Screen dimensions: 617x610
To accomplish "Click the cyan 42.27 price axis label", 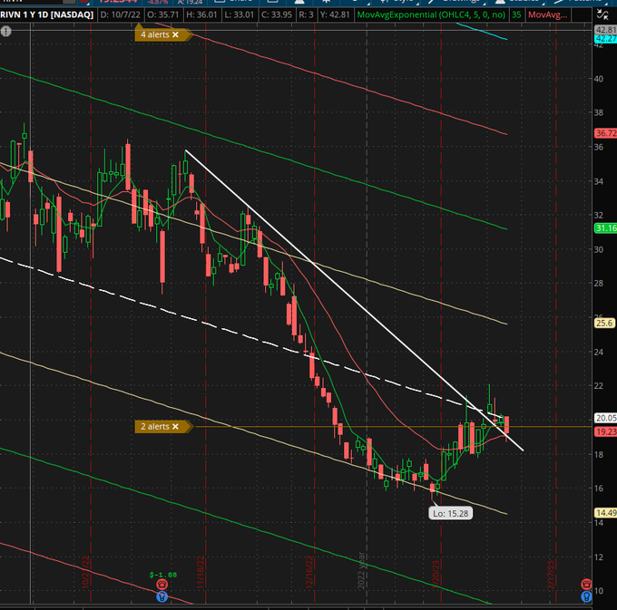I will 605,38.
